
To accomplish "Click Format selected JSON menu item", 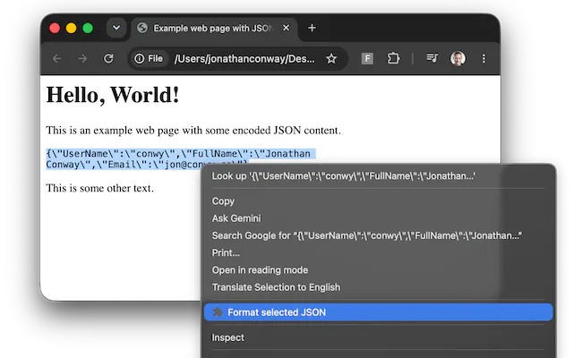I will pos(379,312).
